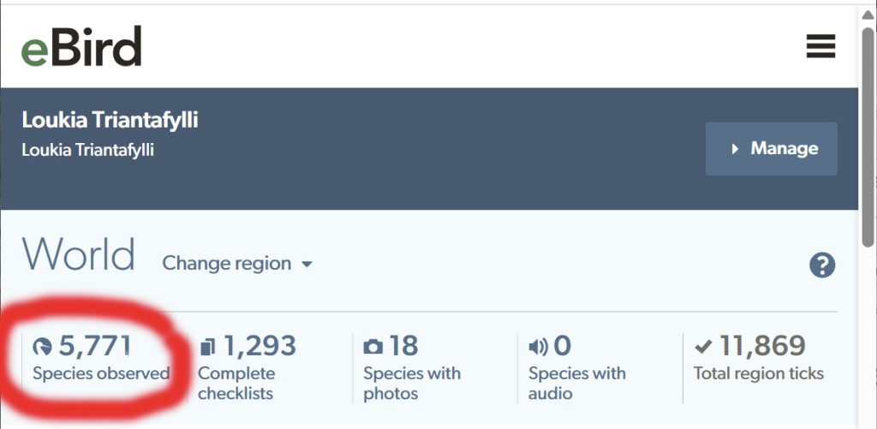Open the Total region ticks link
Image resolution: width=877 pixels, height=429 pixels.
(x=758, y=373)
